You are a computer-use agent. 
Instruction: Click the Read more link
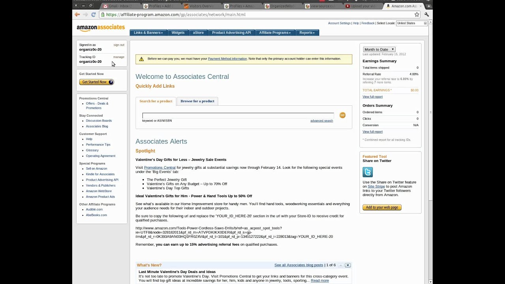click(320, 280)
